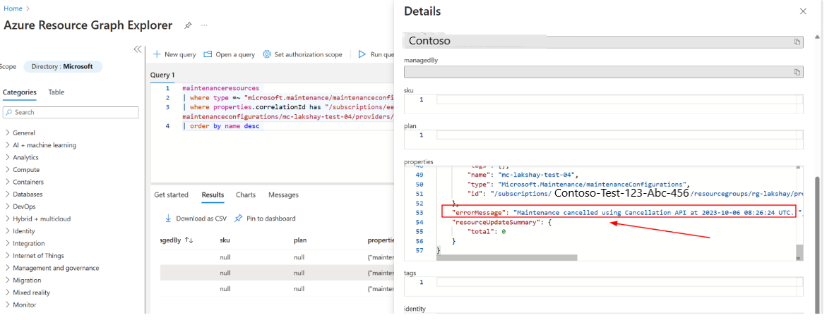Click the properties horizontal scrollbar
Screen dimensions: 827x320
tap(507, 258)
